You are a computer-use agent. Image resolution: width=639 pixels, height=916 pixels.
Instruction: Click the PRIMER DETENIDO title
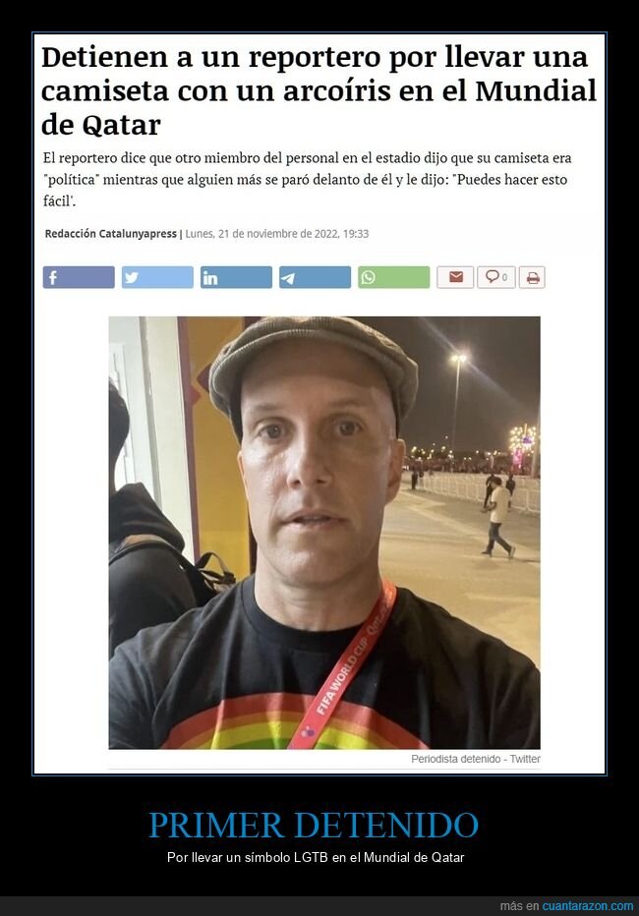pyautogui.click(x=314, y=825)
